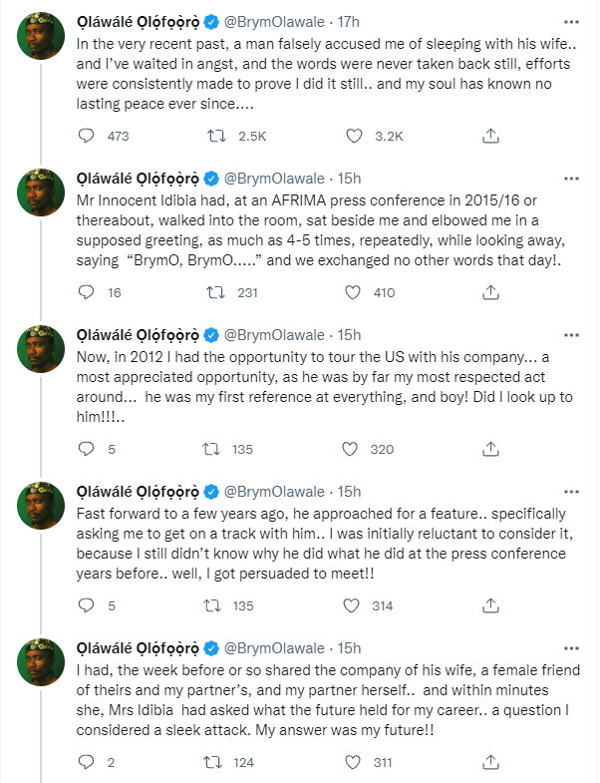Like the tweet with 320 likes
This screenshot has height=783, width=600.
pyautogui.click(x=353, y=449)
